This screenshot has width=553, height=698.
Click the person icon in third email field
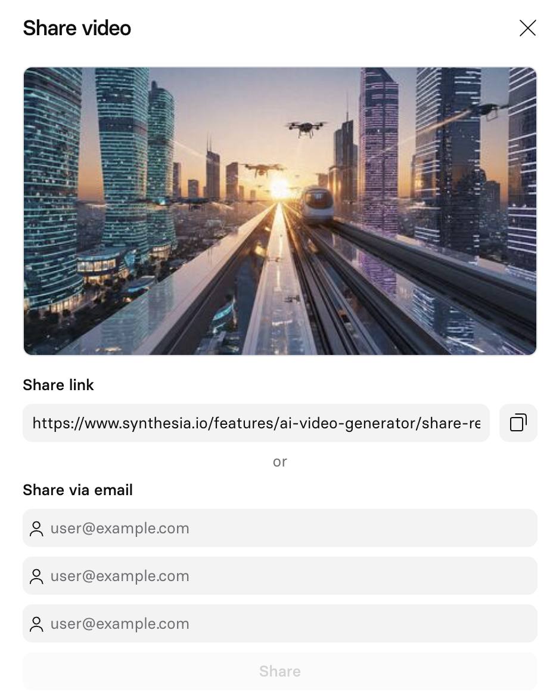[x=36, y=623]
